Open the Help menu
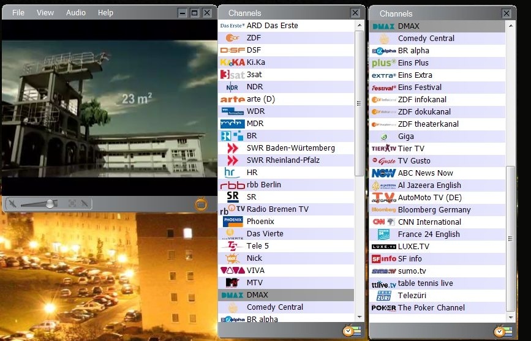 pos(105,12)
